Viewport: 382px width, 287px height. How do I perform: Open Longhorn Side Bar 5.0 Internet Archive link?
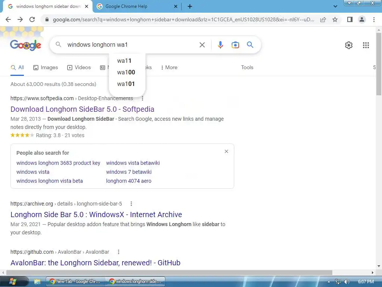(x=96, y=215)
